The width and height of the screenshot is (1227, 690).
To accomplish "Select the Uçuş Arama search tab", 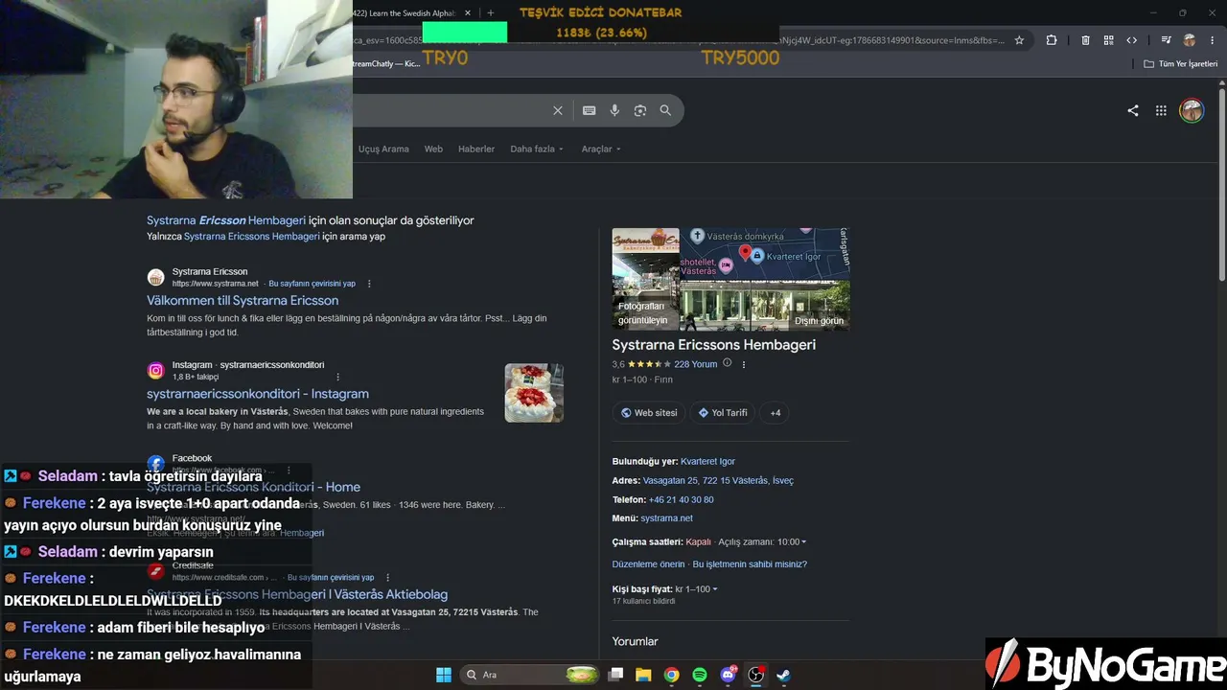I will coord(383,149).
